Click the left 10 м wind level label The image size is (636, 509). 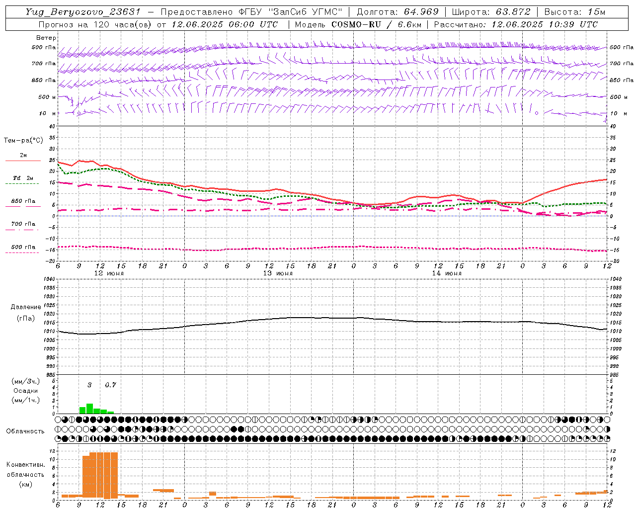click(x=48, y=113)
